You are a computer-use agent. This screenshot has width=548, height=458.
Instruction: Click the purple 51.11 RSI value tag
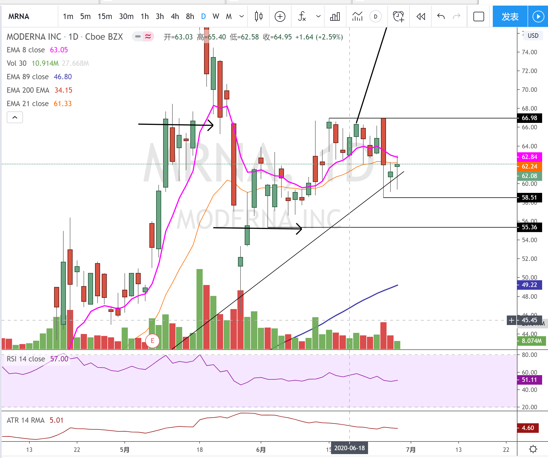click(x=529, y=380)
